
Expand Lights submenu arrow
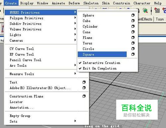(75, 34)
